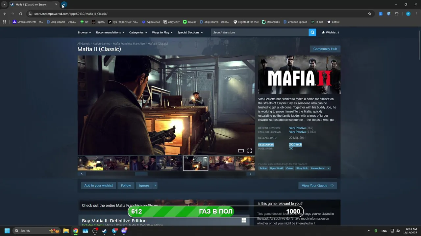Select the Atmospheric tag
The image size is (421, 236).
tap(317, 168)
